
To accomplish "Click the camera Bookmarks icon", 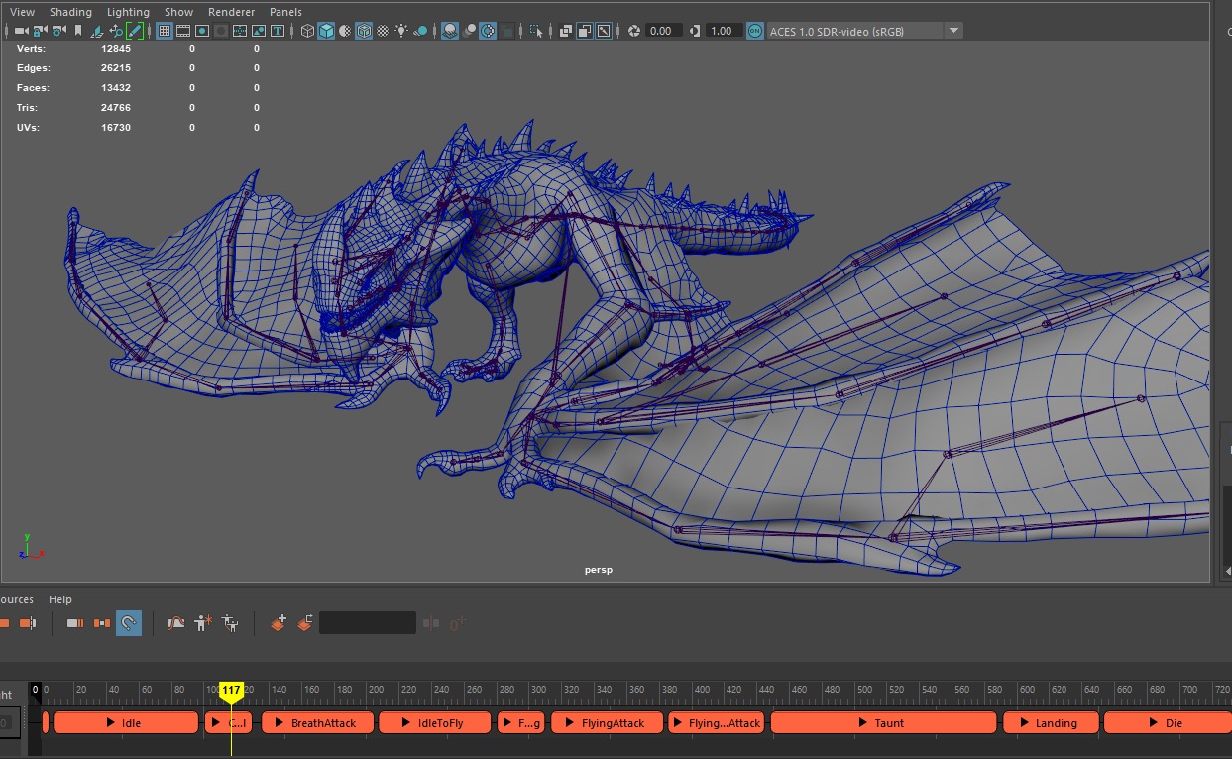I will click(x=78, y=31).
